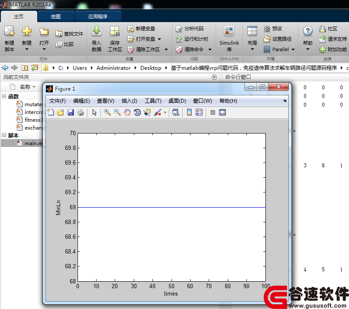The width and height of the screenshot is (349, 309).
Task: Switch to the 主页 tab
Action: 19,16
